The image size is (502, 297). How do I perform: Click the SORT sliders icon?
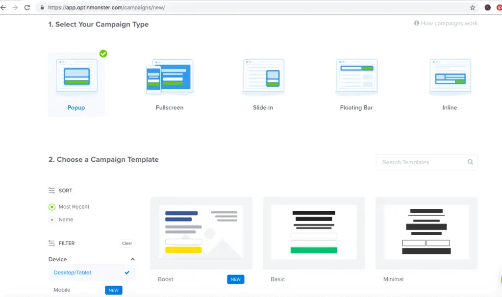51,191
